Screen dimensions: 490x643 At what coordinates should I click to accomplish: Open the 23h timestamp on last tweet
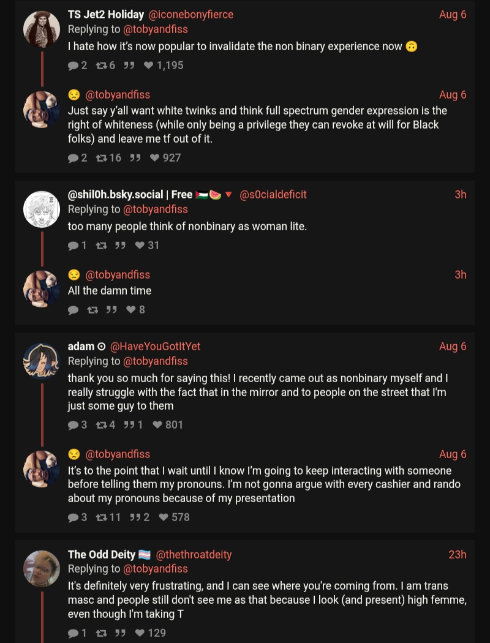(457, 554)
